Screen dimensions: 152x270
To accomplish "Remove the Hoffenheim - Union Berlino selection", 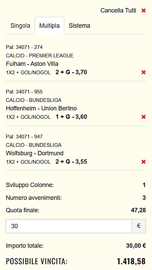I will coord(144,117).
